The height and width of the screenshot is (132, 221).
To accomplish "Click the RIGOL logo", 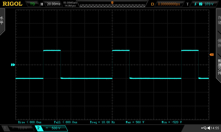I will pos(13,4).
